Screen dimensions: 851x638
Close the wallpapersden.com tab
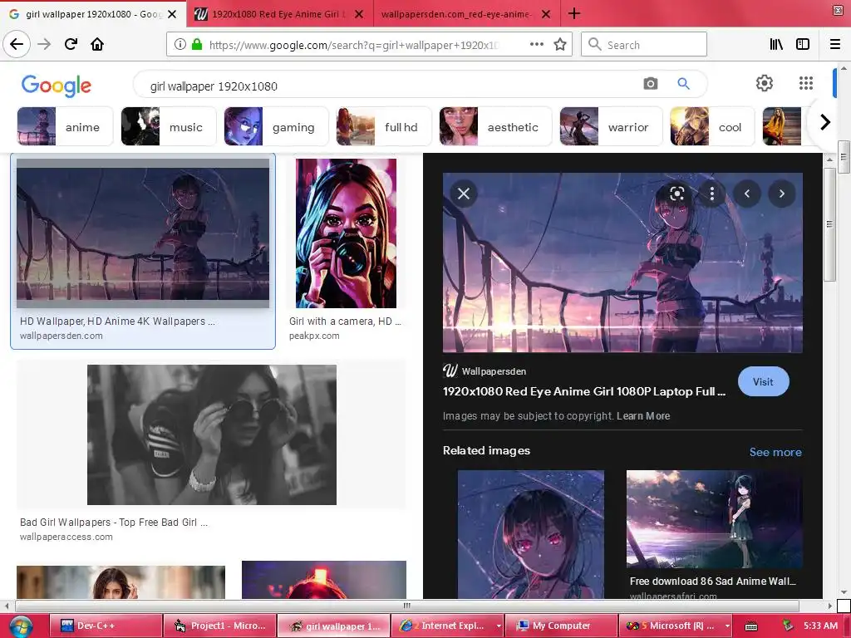tap(547, 14)
